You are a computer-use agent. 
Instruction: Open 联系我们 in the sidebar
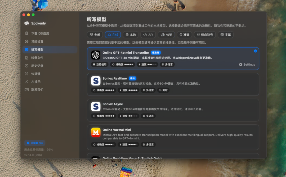pos(50,90)
